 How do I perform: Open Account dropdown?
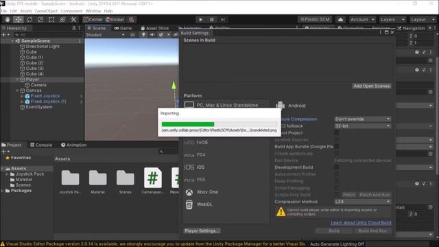tap(362, 19)
